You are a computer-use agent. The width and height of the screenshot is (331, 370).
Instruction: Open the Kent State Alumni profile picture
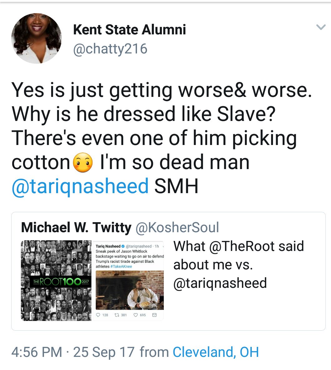coord(37,38)
